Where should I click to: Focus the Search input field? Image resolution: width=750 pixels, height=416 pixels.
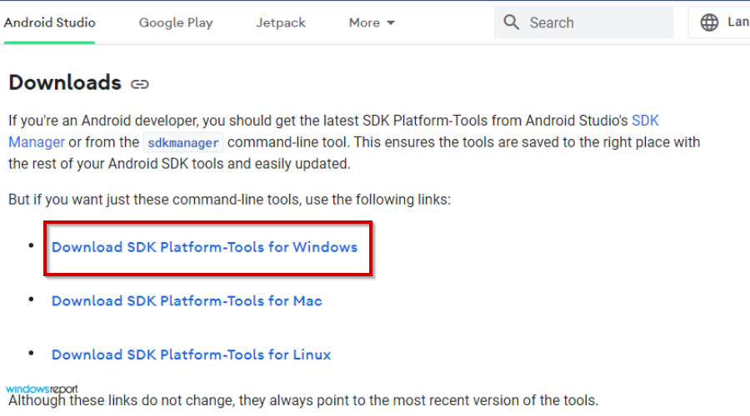point(583,22)
